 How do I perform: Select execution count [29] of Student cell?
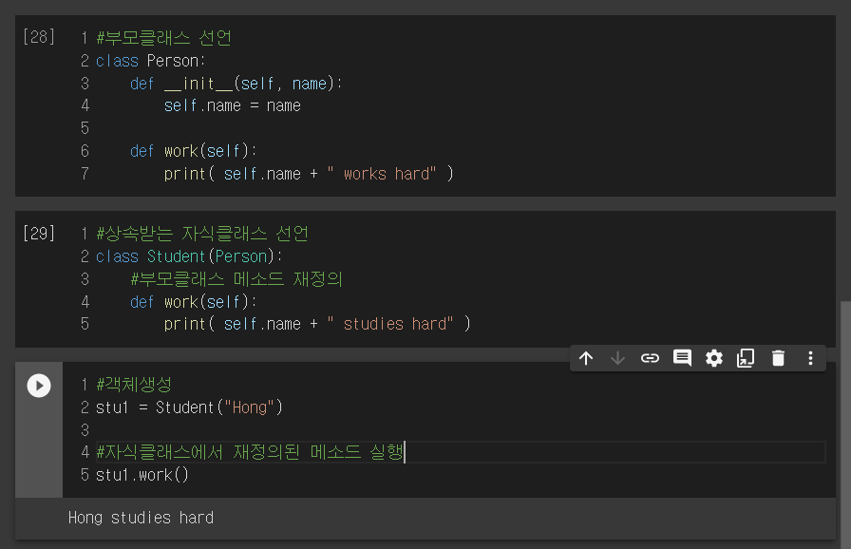click(39, 234)
